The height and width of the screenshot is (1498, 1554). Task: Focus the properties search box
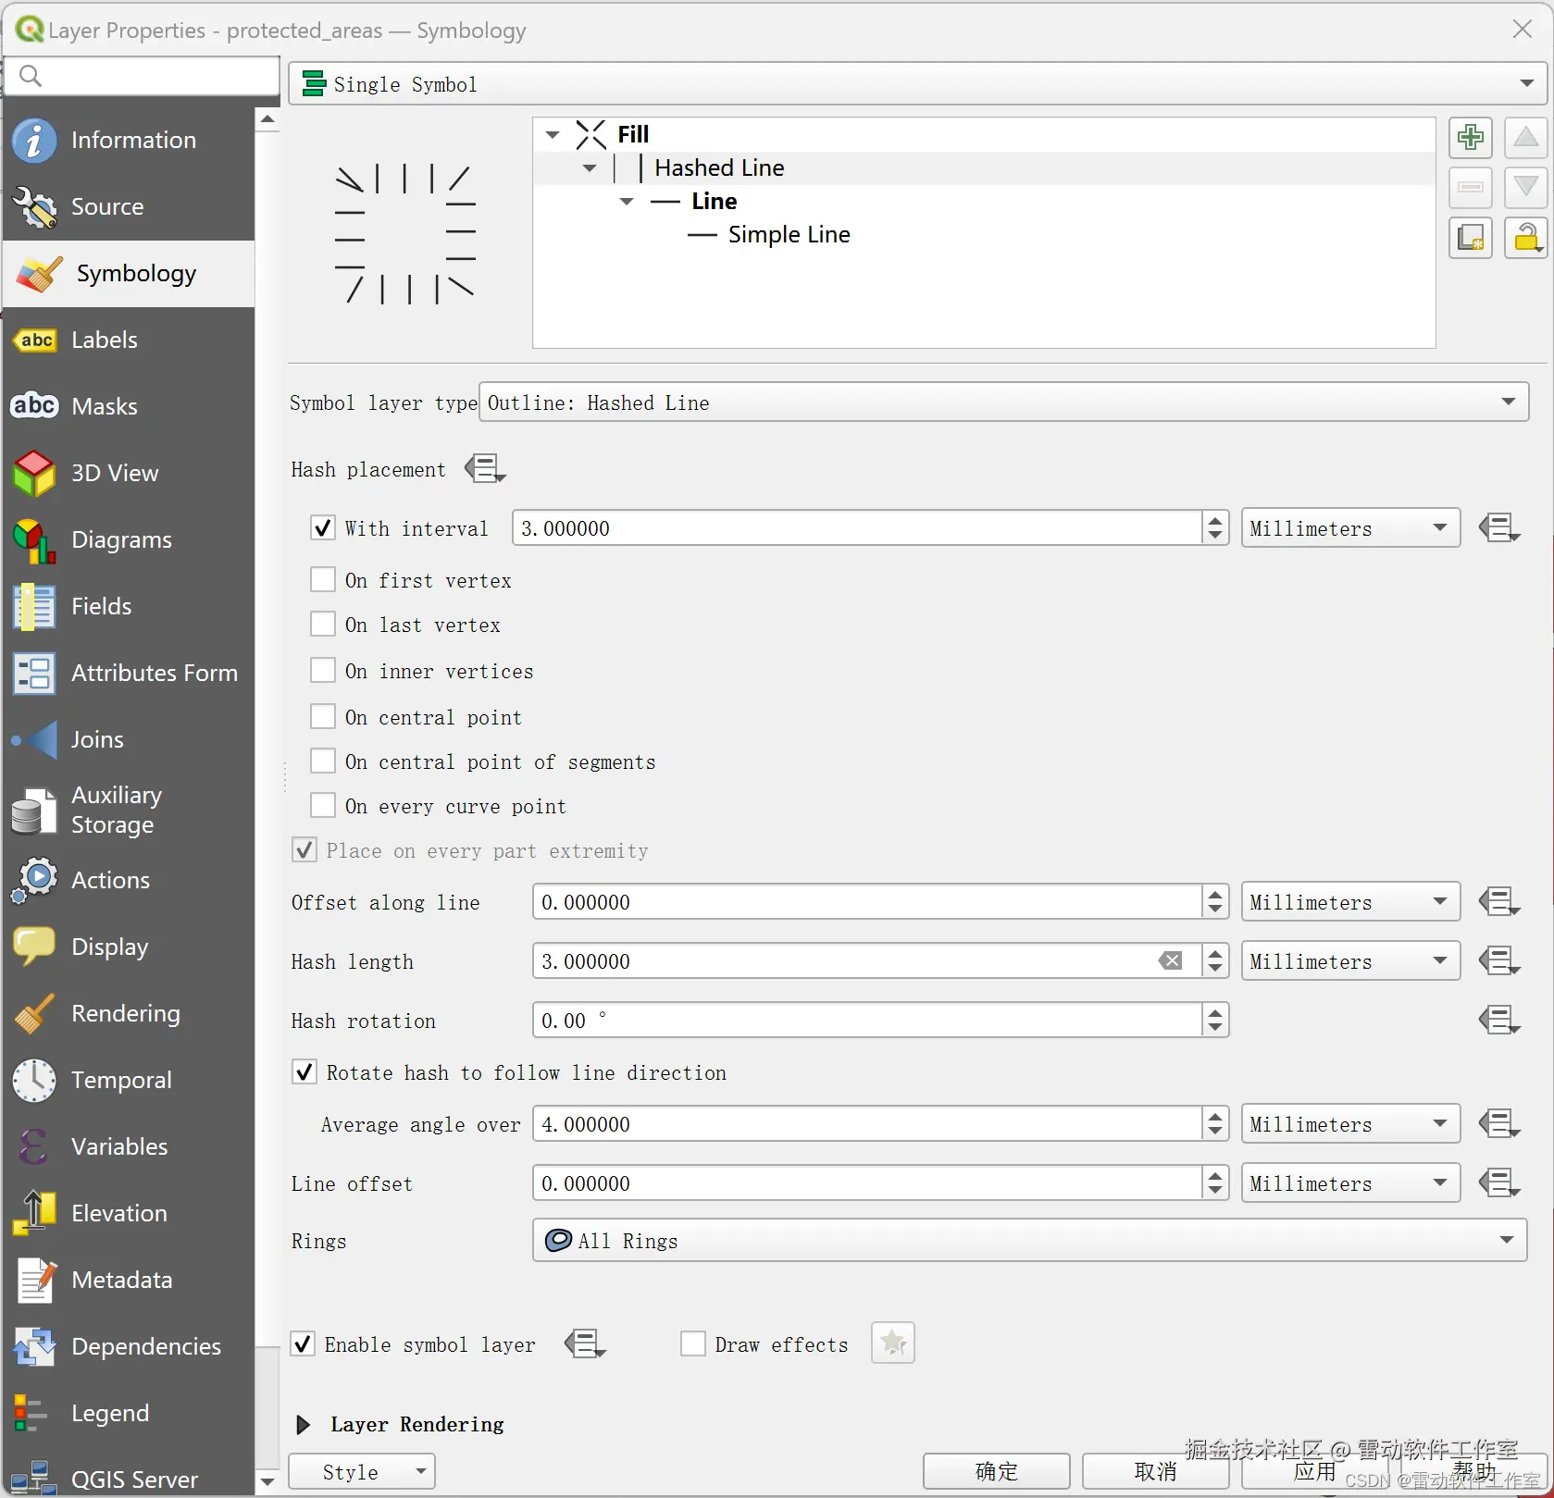pyautogui.click(x=143, y=76)
